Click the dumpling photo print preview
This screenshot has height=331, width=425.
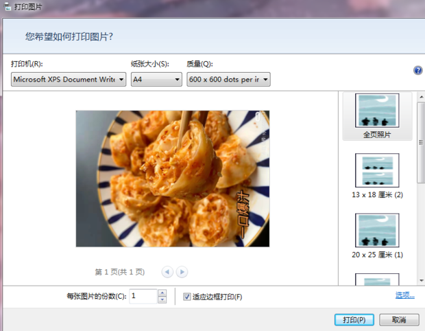coord(173,179)
